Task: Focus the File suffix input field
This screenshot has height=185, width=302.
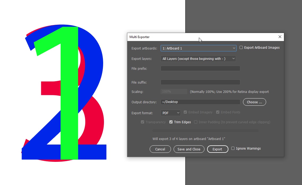Action: [x=200, y=83]
